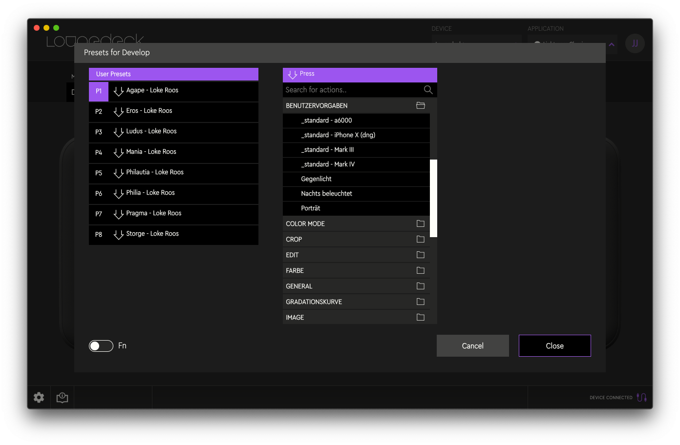Click the press arrow icon beside Pragma - Loke Roos

tap(119, 214)
